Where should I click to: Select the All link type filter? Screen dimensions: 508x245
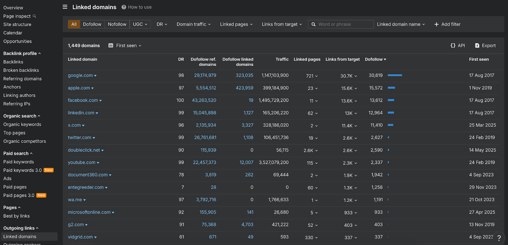point(74,24)
